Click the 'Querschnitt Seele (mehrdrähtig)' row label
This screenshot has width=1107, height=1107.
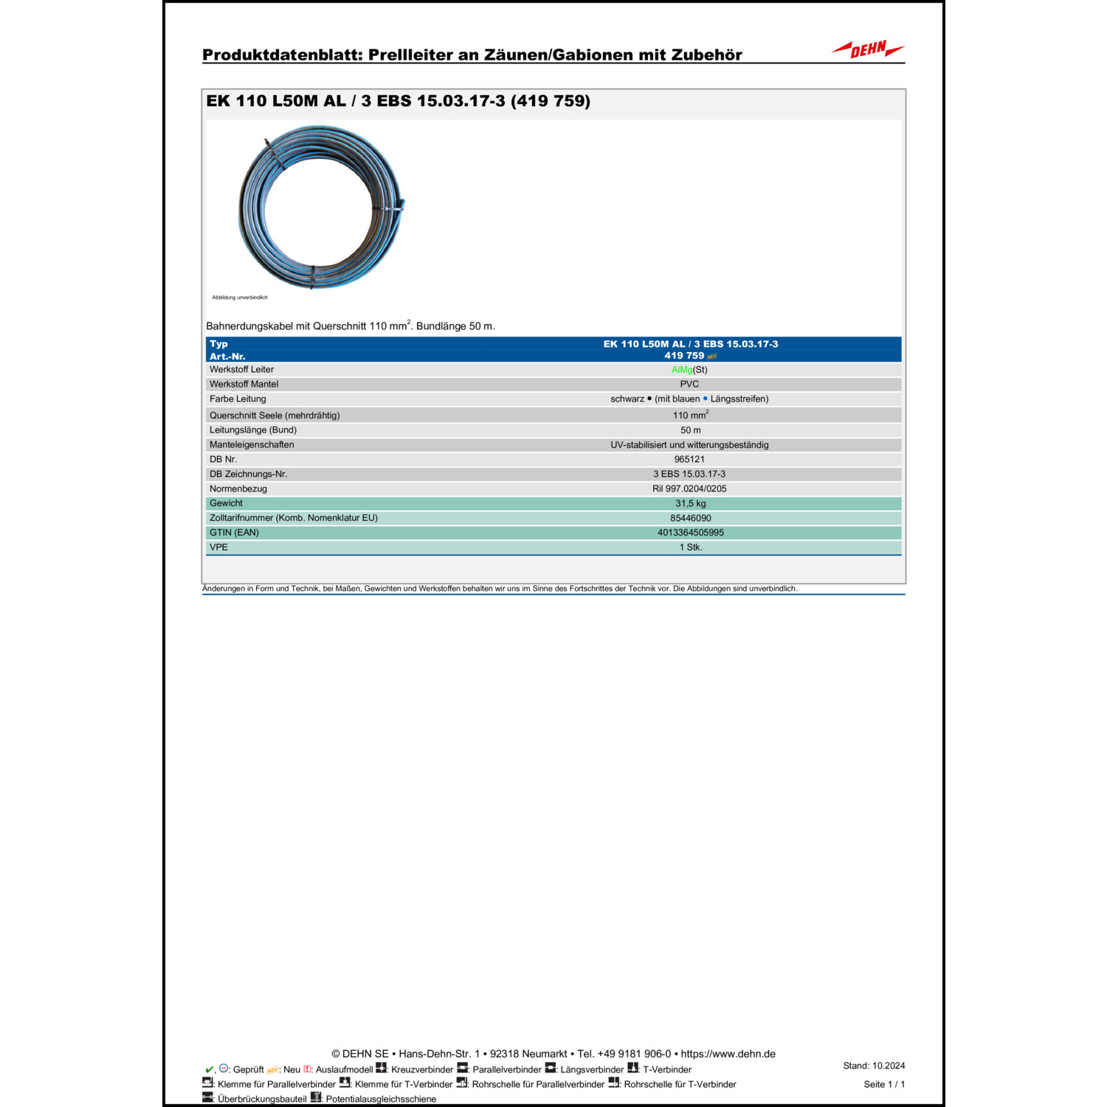point(275,415)
